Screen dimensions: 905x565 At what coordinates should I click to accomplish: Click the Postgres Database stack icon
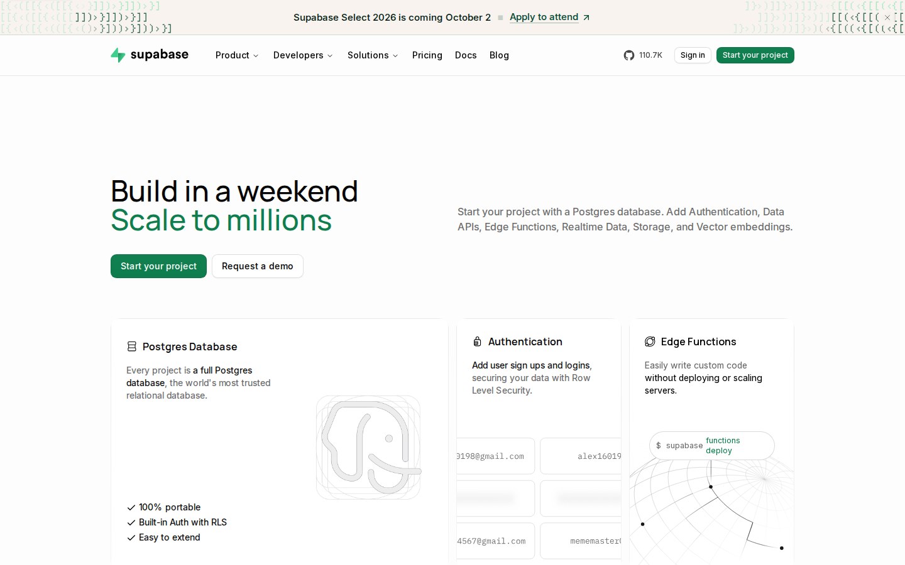pyautogui.click(x=132, y=347)
